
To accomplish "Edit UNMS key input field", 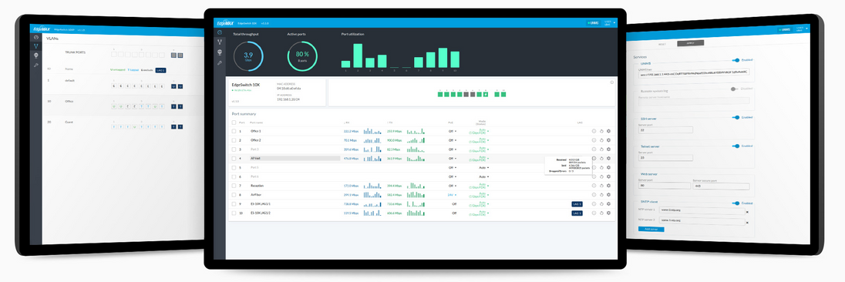I will [x=694, y=73].
